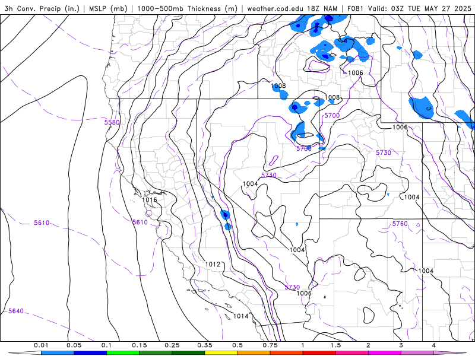
Task: Click the 'F081' forecast hour text
Action: coord(355,8)
